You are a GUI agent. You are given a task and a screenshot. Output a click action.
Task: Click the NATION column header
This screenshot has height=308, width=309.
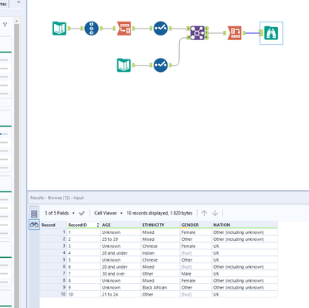coord(245,225)
